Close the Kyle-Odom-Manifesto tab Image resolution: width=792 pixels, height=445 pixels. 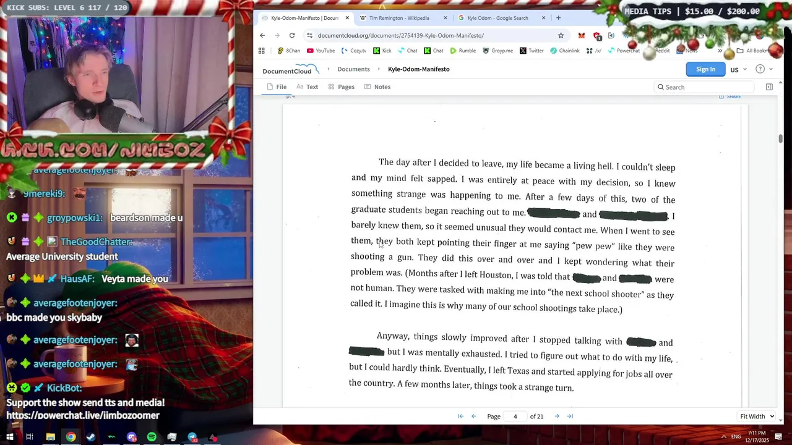pos(347,18)
